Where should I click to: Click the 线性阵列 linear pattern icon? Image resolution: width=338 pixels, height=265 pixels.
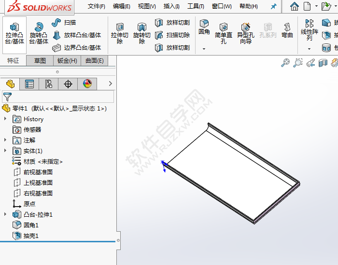point(309,29)
